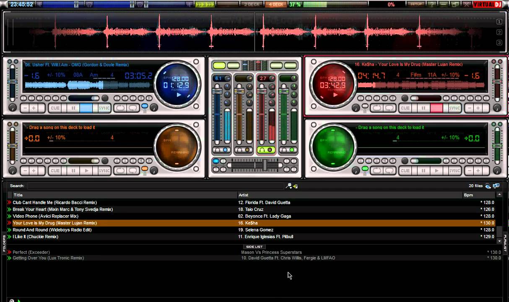The image size is (509, 302).
Task: Click play on the orange deck
Action: [86, 171]
